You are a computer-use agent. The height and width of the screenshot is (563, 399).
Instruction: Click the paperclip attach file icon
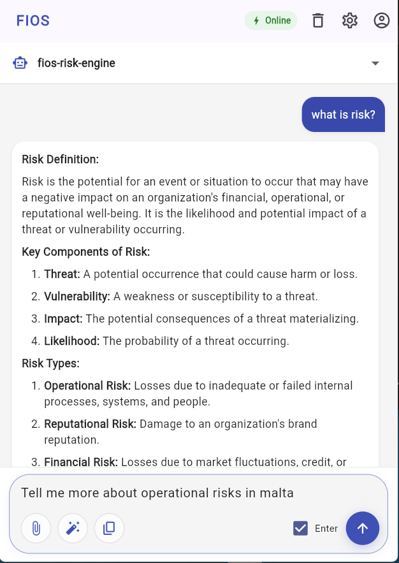[x=36, y=528]
